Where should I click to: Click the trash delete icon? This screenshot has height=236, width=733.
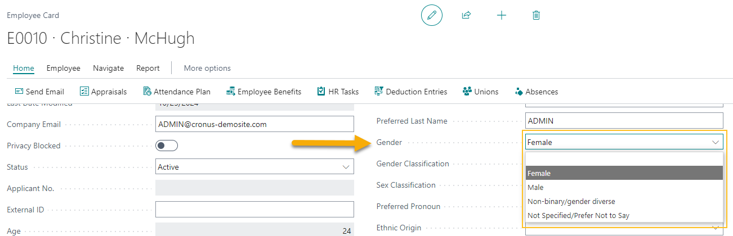point(536,16)
